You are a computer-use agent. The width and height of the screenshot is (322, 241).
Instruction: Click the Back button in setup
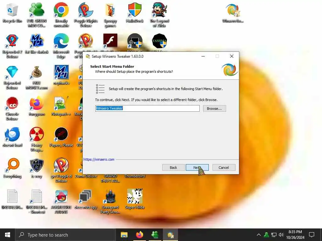[x=173, y=168]
